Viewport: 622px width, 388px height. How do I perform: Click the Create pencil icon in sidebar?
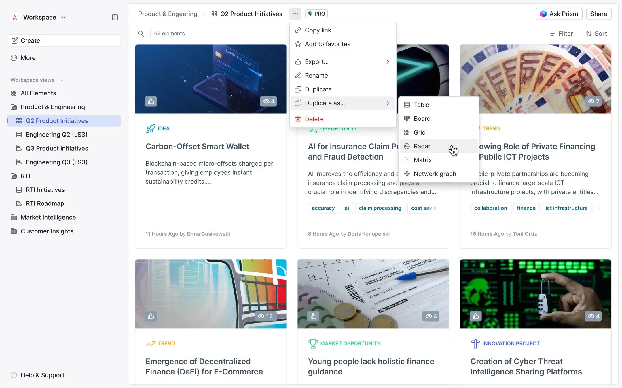click(x=14, y=40)
